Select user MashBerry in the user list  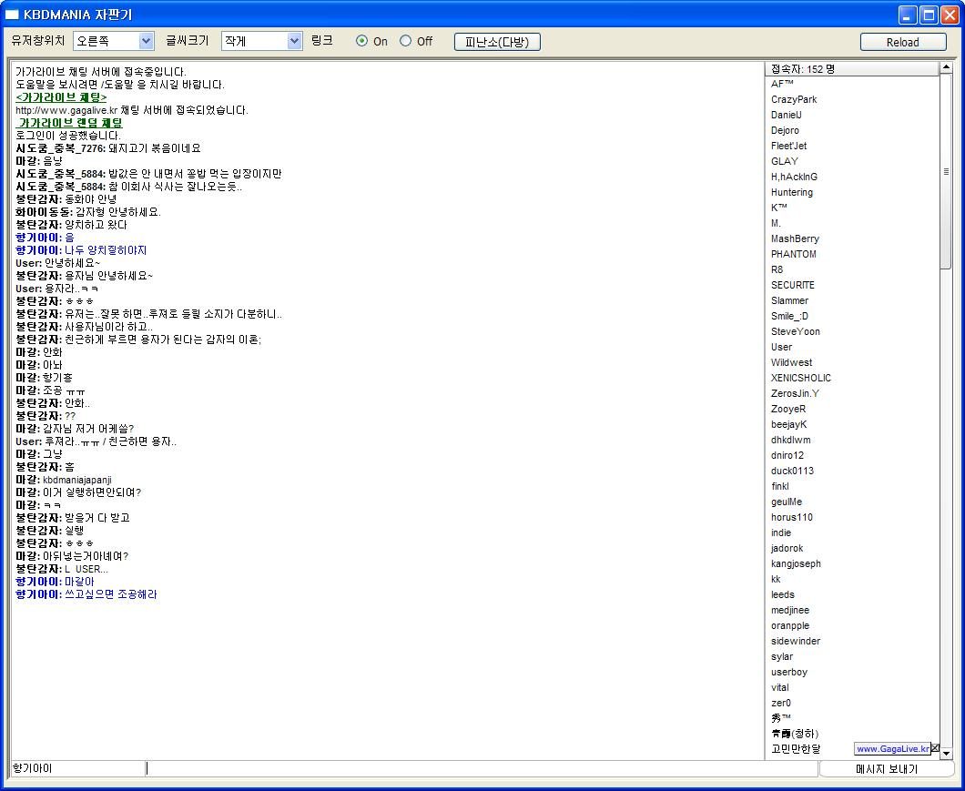pyautogui.click(x=795, y=238)
